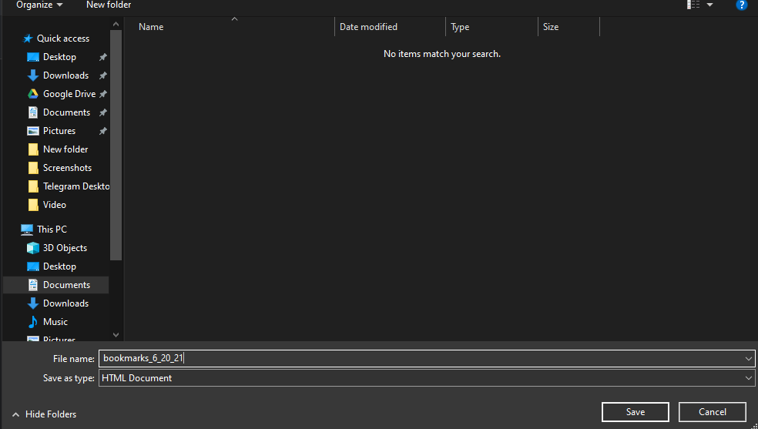Create a New folder from the toolbar
This screenshot has width=758, height=429.
coord(109,5)
